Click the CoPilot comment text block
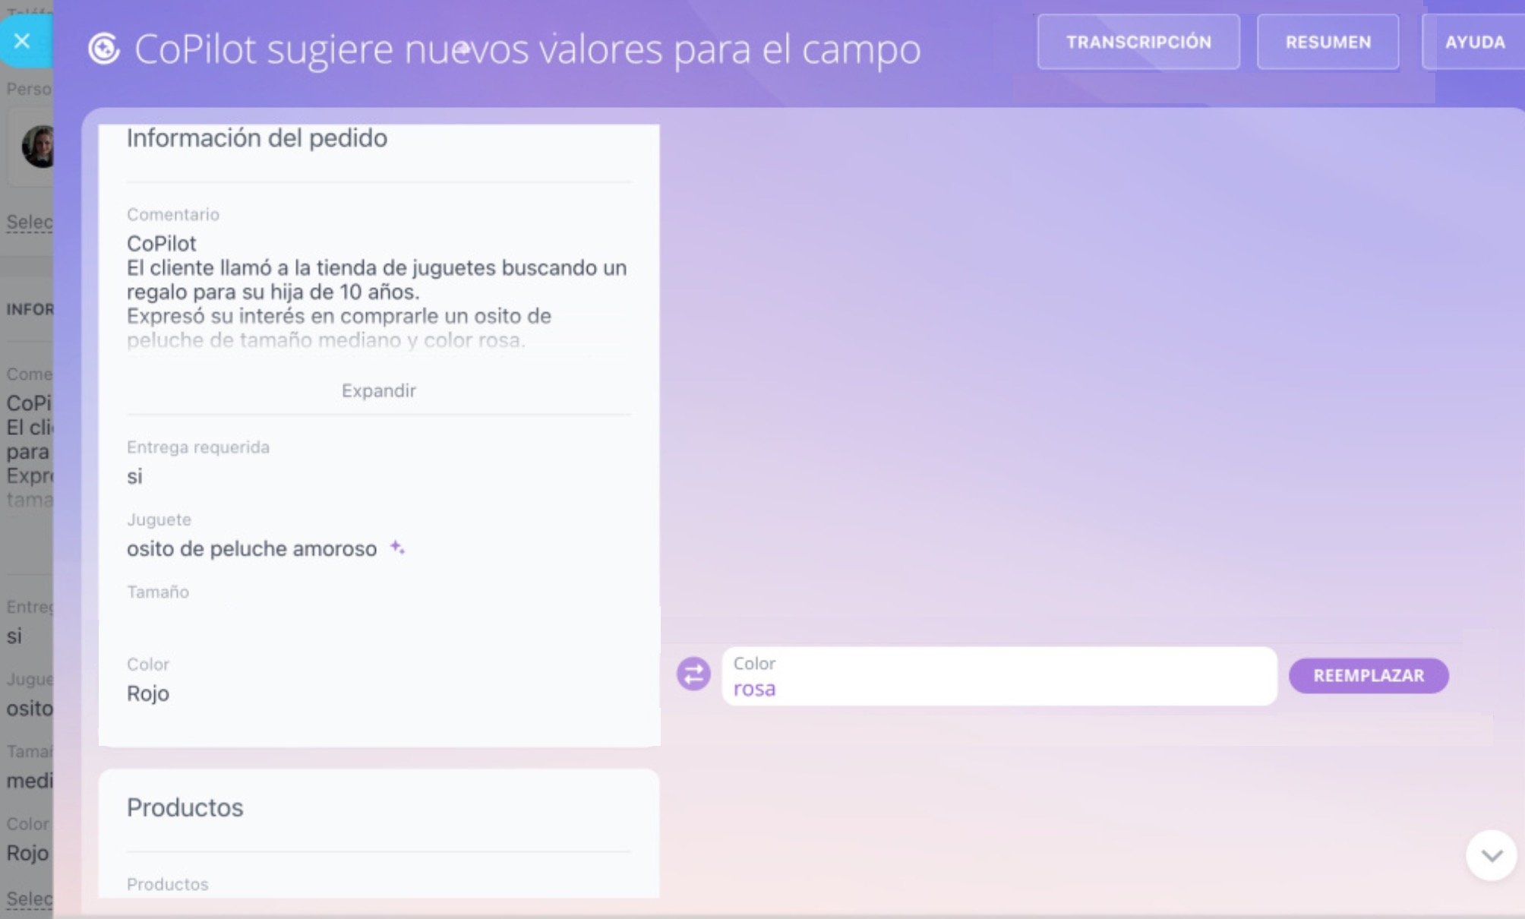This screenshot has width=1525, height=919. point(377,292)
